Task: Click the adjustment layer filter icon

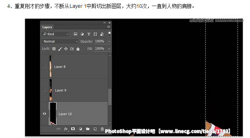Action: pyautogui.click(x=82, y=34)
